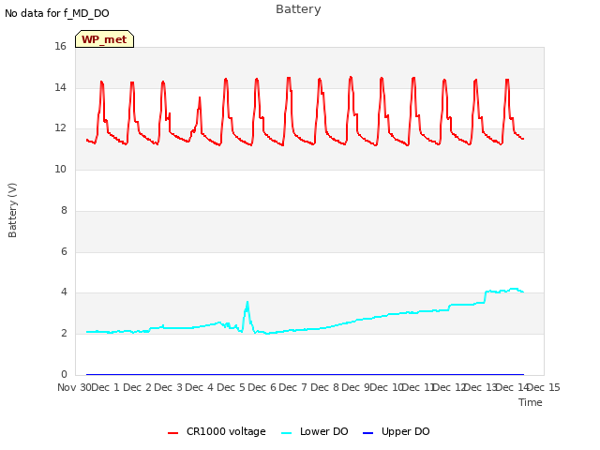Click the 8 y-axis tick label
This screenshot has height=450, width=600.
coord(64,210)
